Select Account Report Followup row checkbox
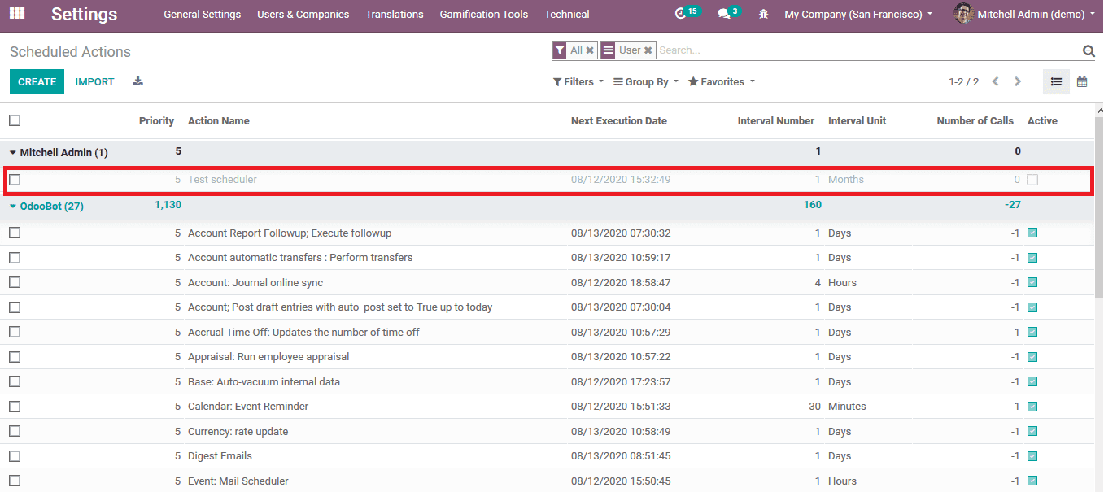 pos(15,233)
